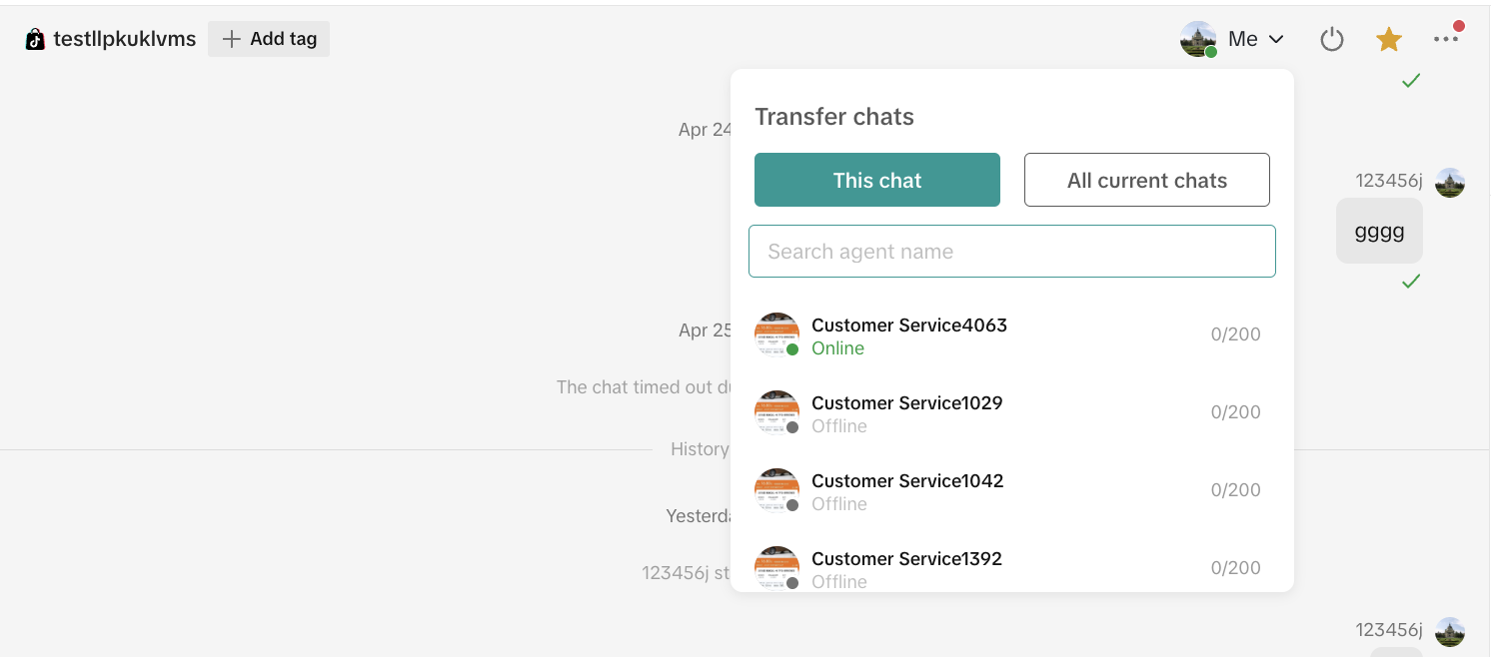Click the Search agent name field
The height and width of the screenshot is (657, 1491).
pyautogui.click(x=1011, y=252)
